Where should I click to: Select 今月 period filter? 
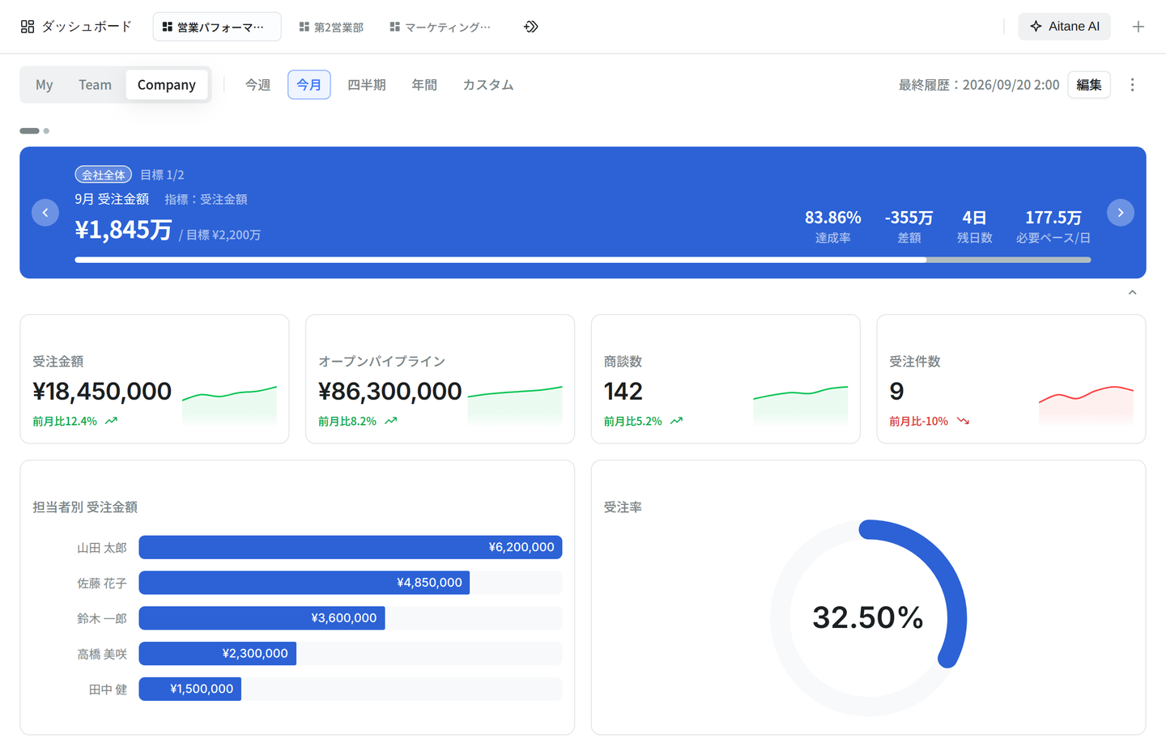309,85
